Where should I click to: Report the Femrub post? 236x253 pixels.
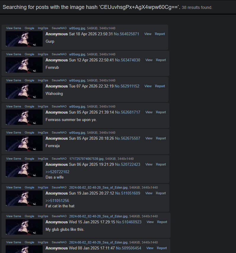point(161,60)
